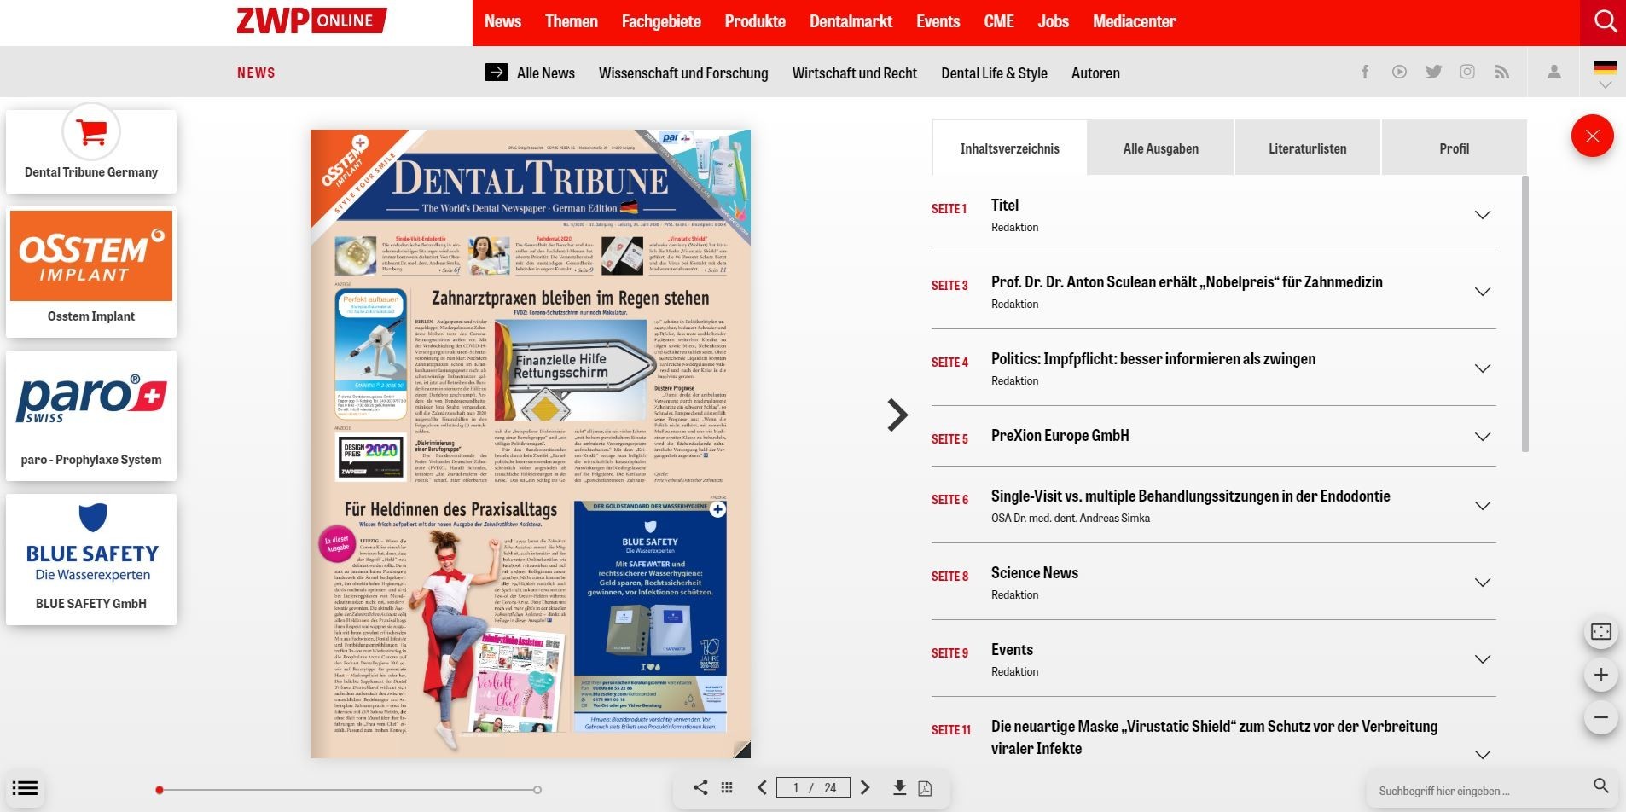The width and height of the screenshot is (1626, 812).
Task: Expand the Science News entry chevron
Action: [x=1483, y=583]
